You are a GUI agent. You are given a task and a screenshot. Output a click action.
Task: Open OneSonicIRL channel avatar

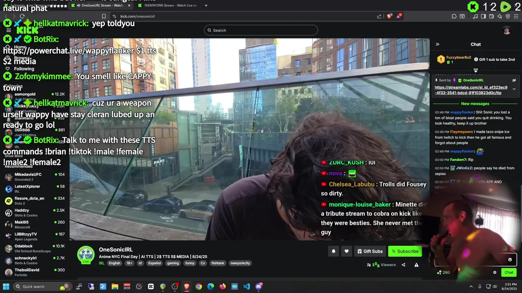point(86,255)
